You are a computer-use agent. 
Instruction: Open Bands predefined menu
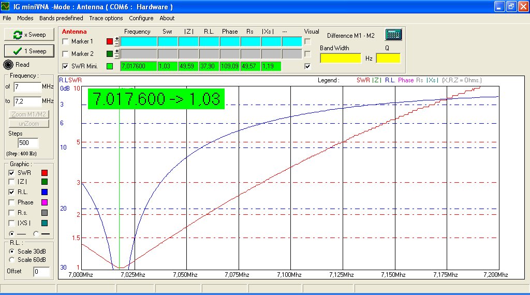[x=61, y=18]
